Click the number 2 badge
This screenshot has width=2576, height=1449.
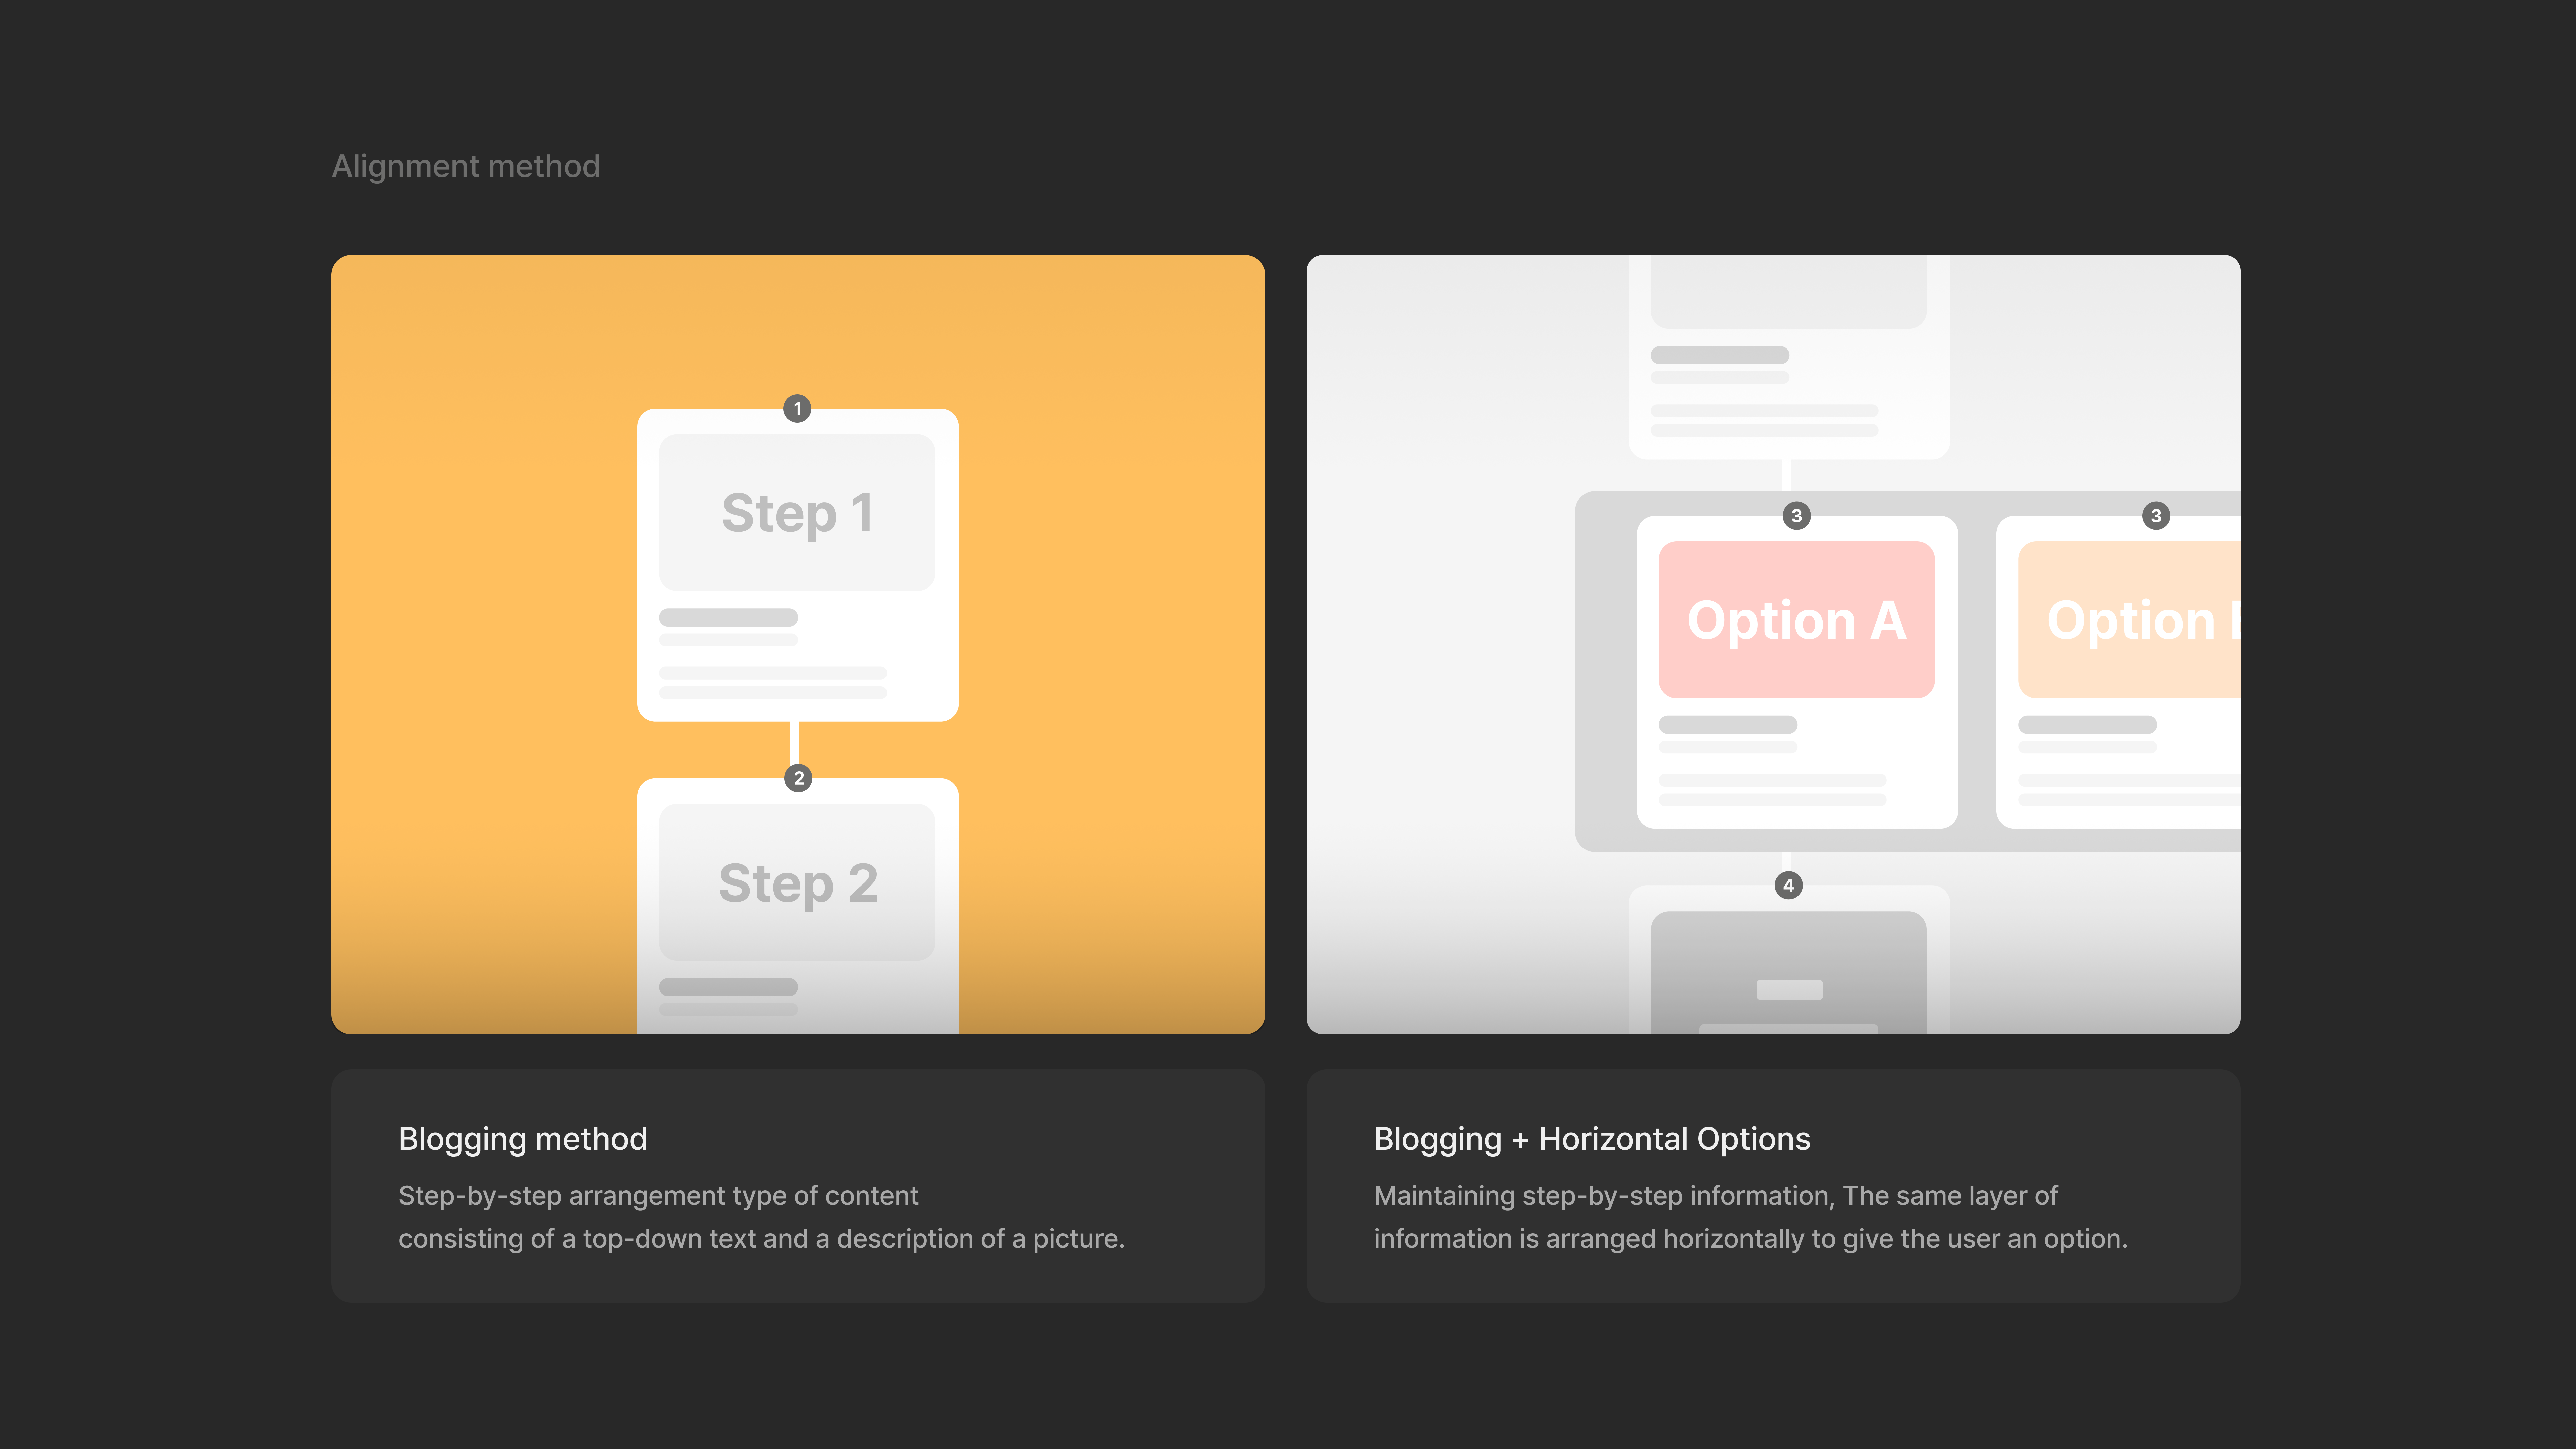[x=798, y=778]
